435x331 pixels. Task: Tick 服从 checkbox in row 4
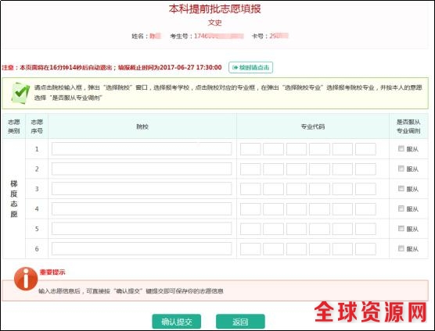pos(401,208)
